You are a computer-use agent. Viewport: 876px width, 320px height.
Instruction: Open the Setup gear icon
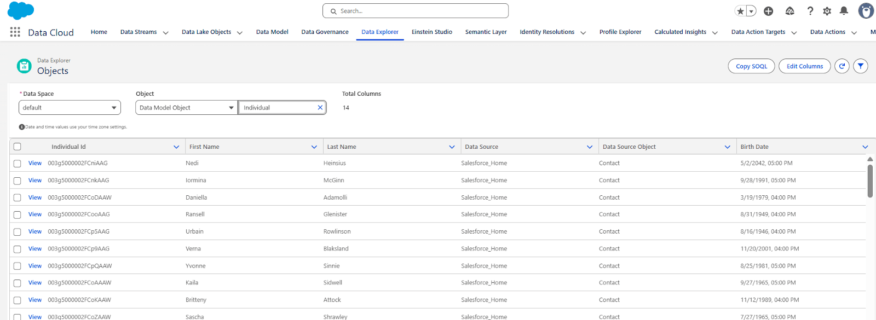[827, 11]
